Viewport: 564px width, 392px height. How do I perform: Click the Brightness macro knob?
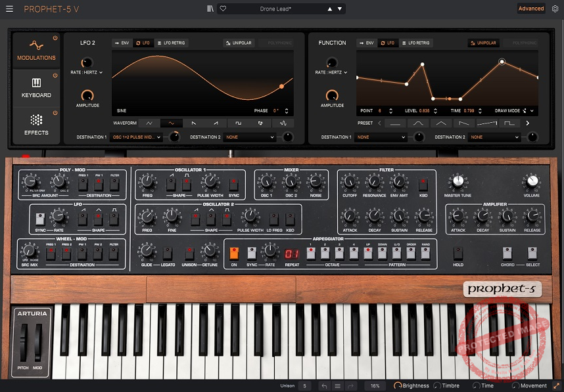point(398,385)
